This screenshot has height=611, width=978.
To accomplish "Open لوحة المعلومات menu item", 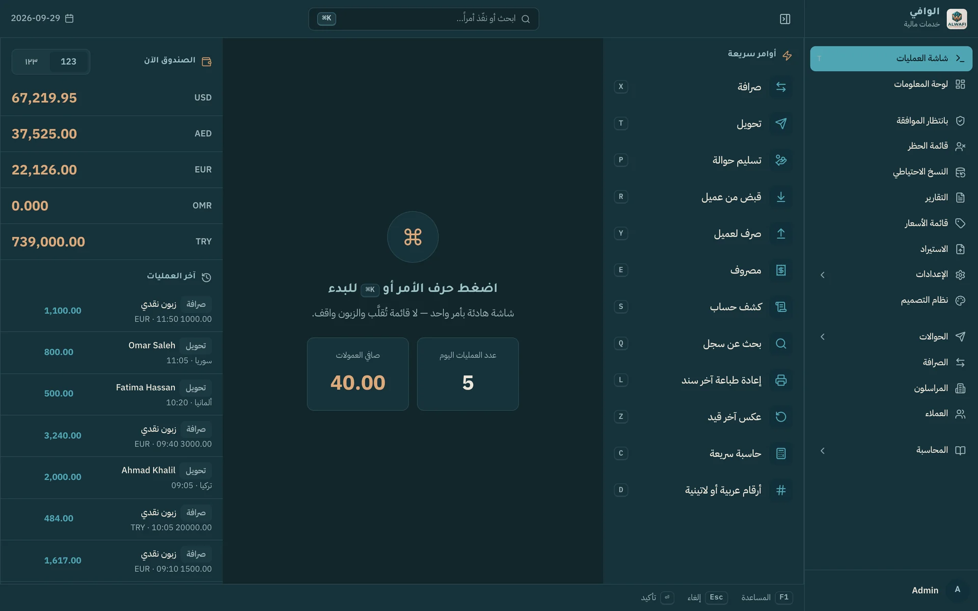I will click(891, 84).
